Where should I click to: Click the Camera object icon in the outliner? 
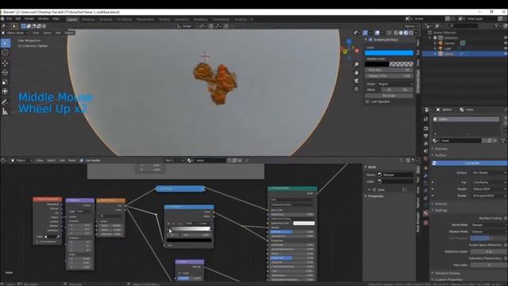pos(441,43)
